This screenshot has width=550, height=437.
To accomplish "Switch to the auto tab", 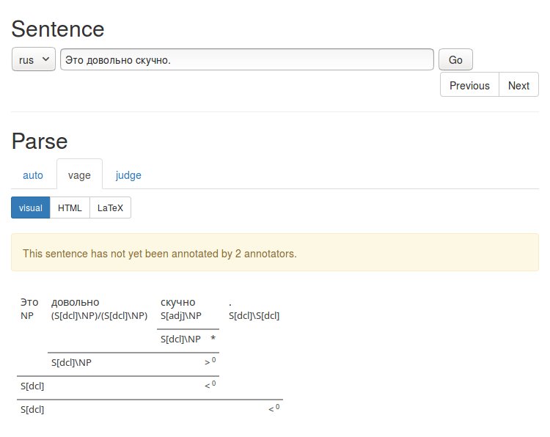I will click(33, 175).
